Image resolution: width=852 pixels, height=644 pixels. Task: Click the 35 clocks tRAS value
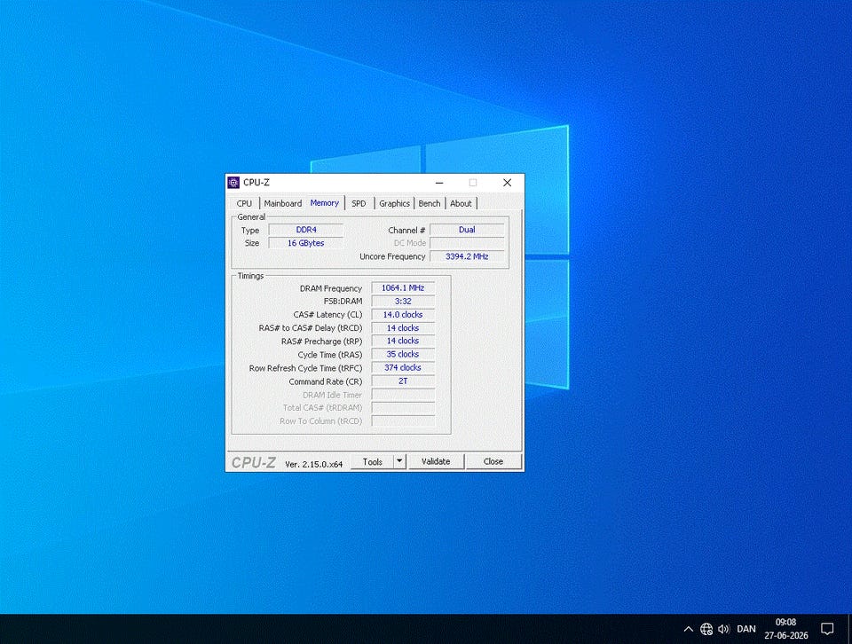403,355
